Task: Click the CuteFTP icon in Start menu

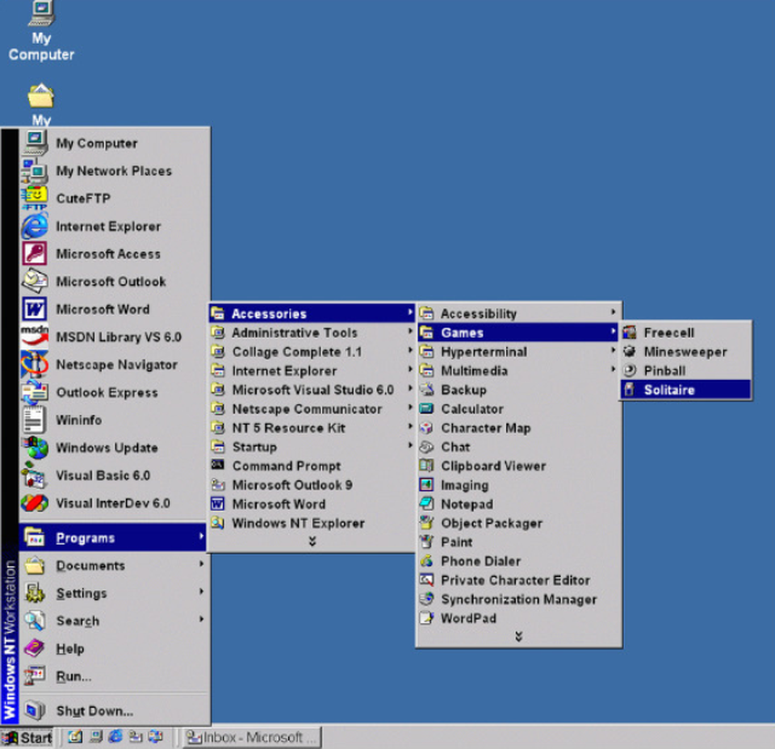Action: [34, 198]
